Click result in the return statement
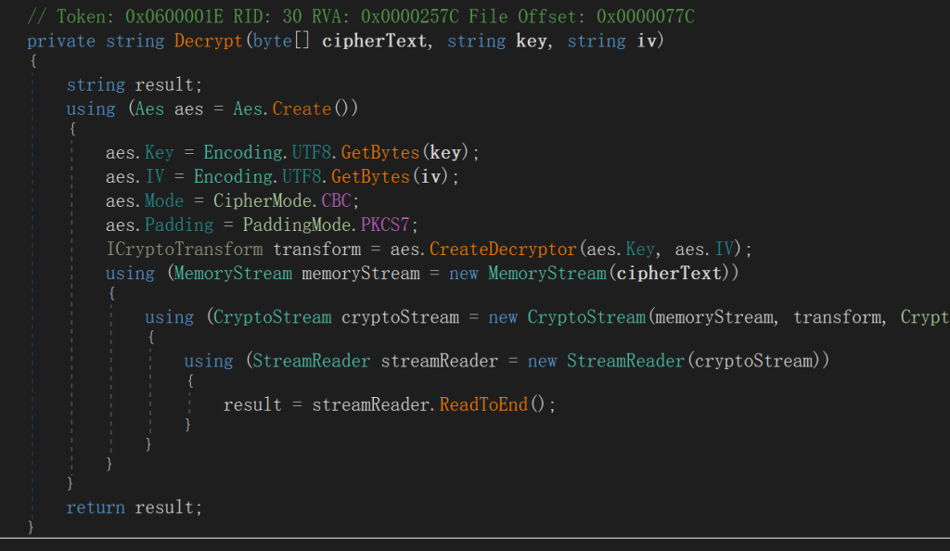 click(x=164, y=507)
